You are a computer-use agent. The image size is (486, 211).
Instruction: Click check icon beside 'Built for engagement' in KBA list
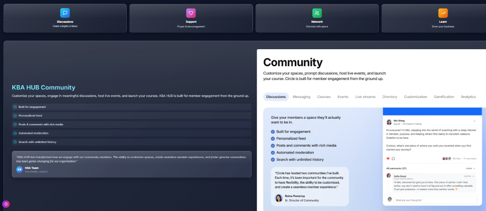(x=15, y=107)
